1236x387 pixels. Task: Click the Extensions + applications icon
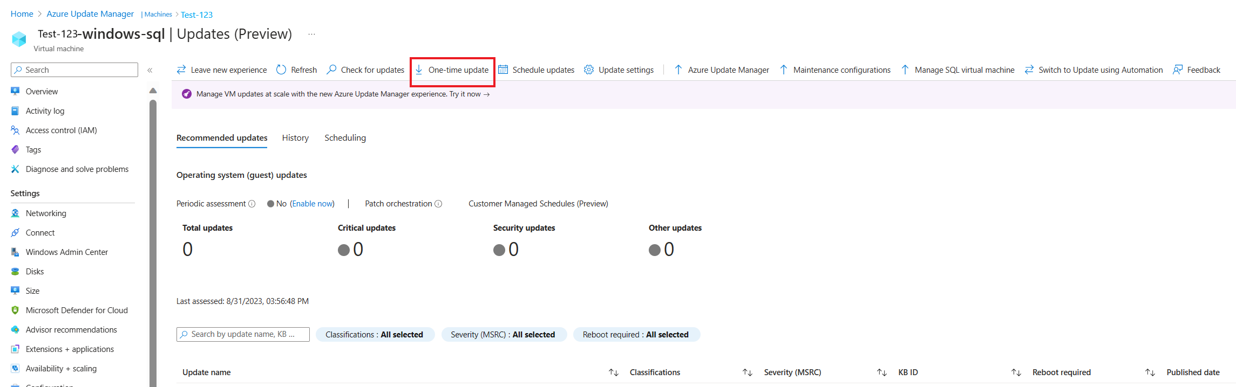pos(15,349)
